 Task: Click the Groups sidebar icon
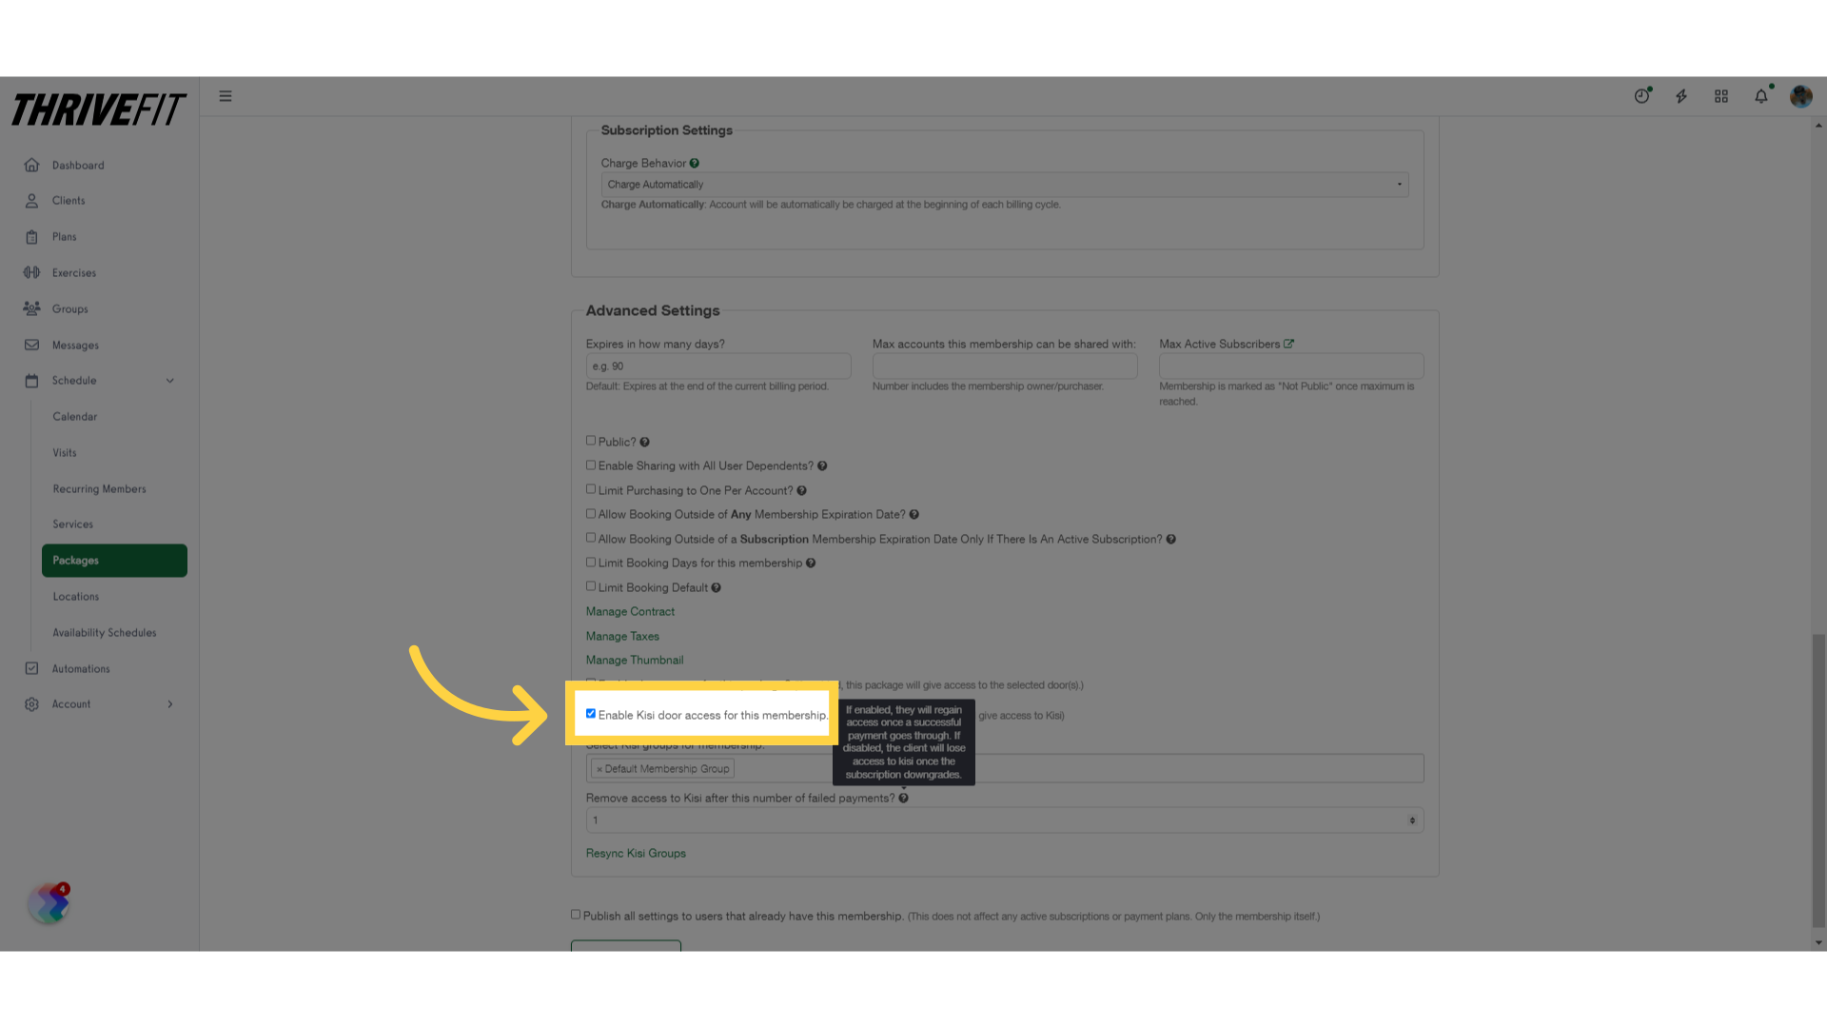pyautogui.click(x=31, y=307)
